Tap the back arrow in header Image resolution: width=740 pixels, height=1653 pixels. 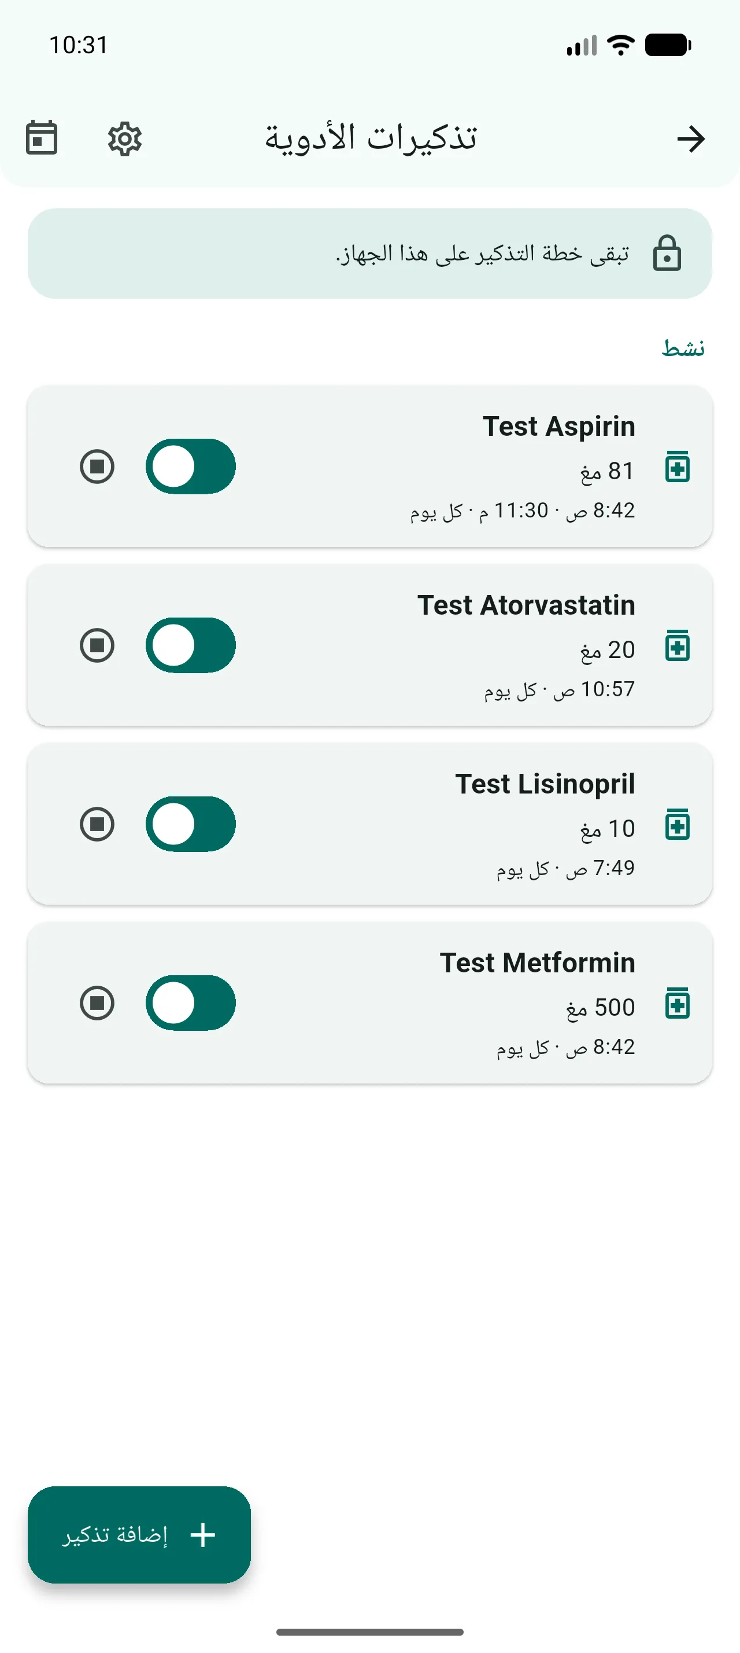pos(691,138)
